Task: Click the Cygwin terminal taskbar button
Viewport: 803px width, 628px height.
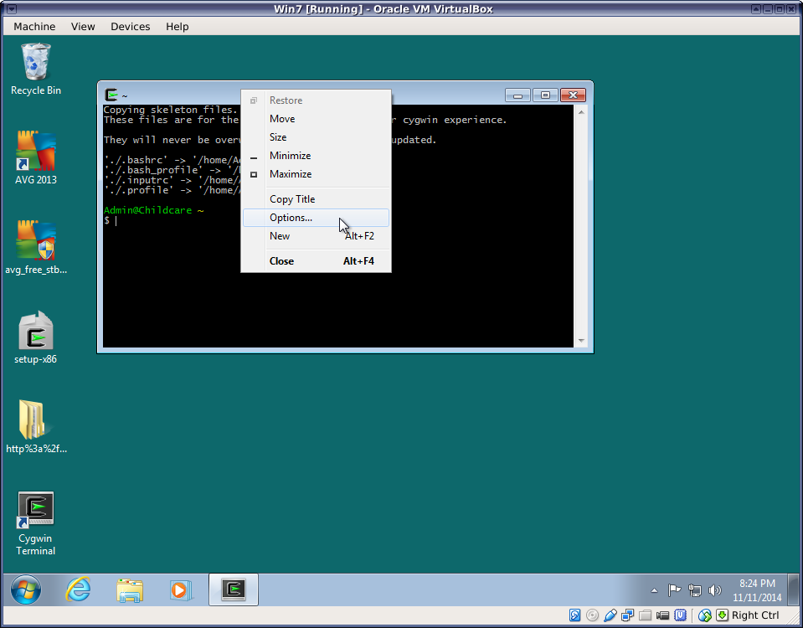Action: (x=234, y=589)
